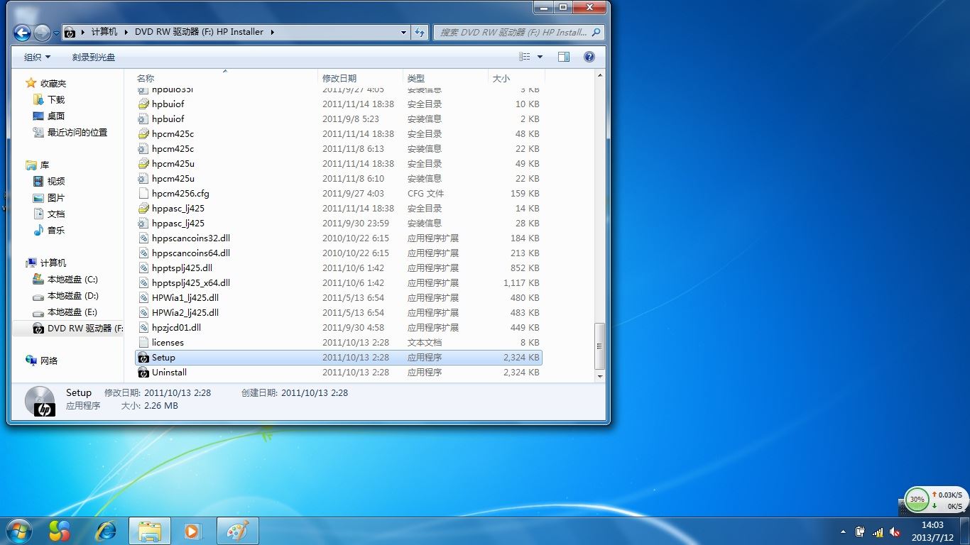970x545 pixels.
Task: Click DVD RW 驱动器 (F:) HP Installer breadcrumb
Action: pyautogui.click(x=199, y=32)
